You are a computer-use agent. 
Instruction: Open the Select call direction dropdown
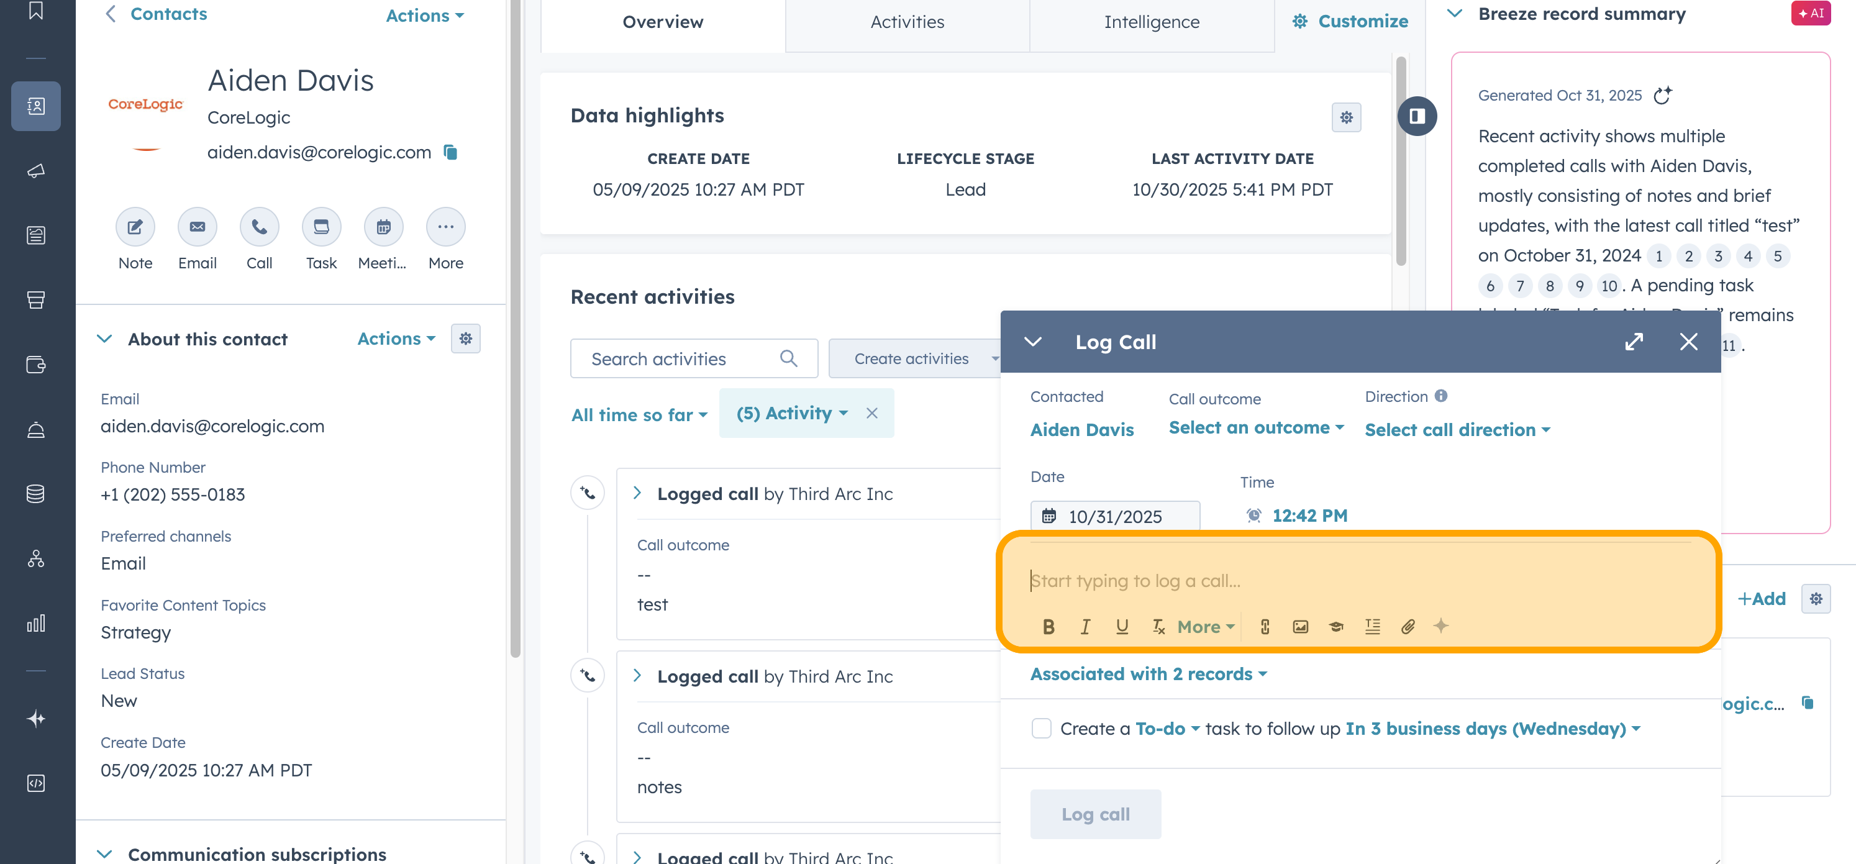1457,429
